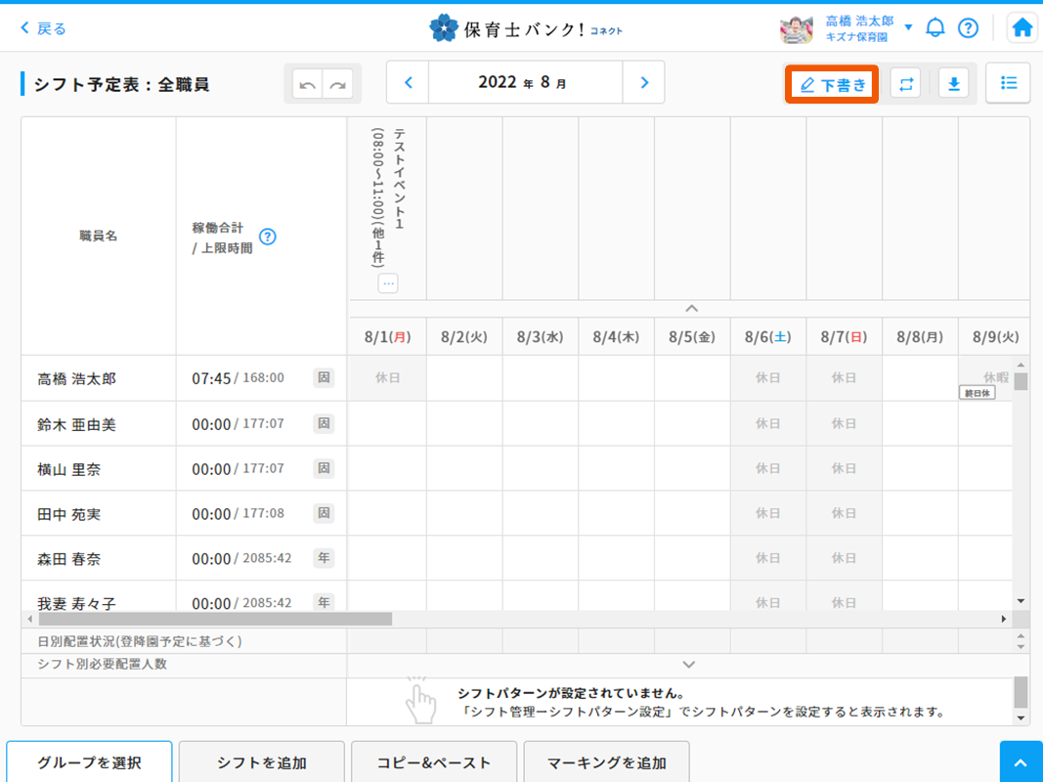Click the 戻る back link
1043x782 pixels.
click(x=44, y=28)
